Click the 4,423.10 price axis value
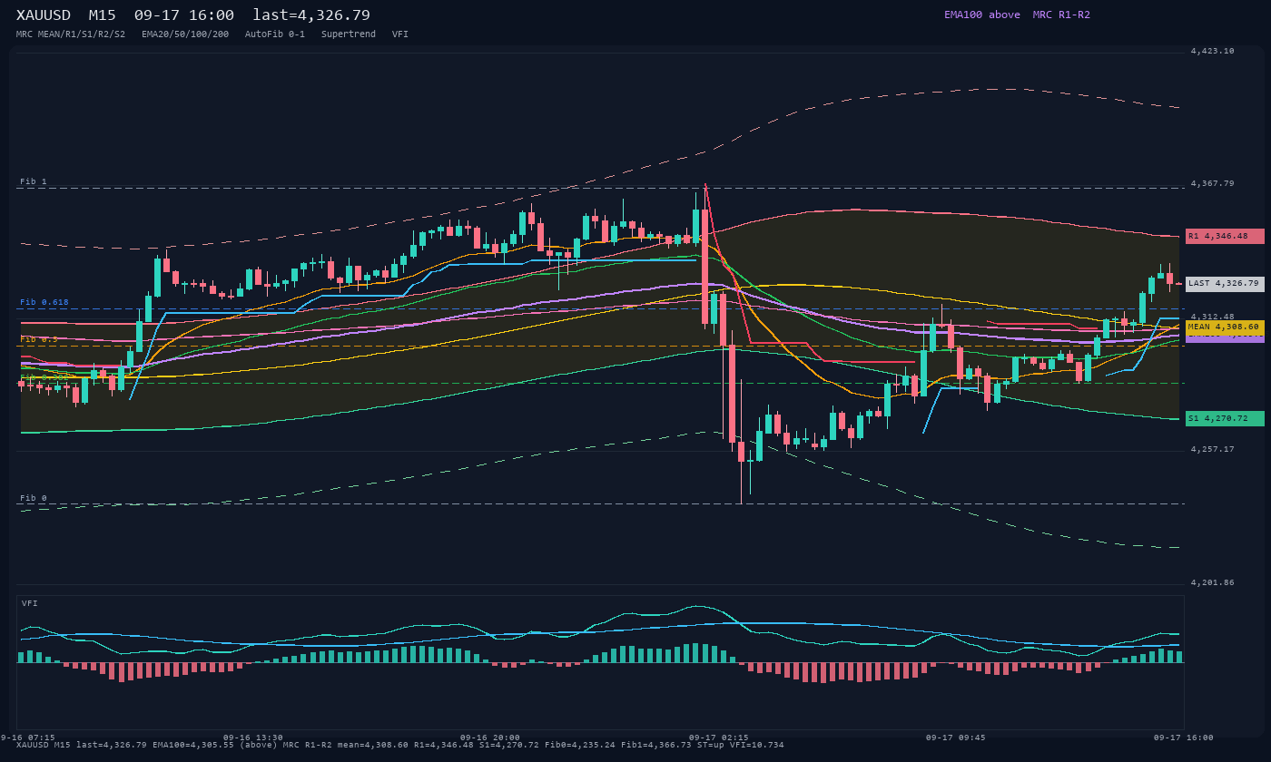The width and height of the screenshot is (1271, 762). tap(1213, 52)
